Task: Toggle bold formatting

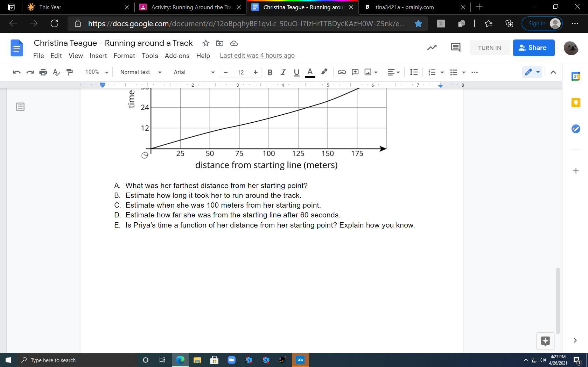Action: coord(269,72)
